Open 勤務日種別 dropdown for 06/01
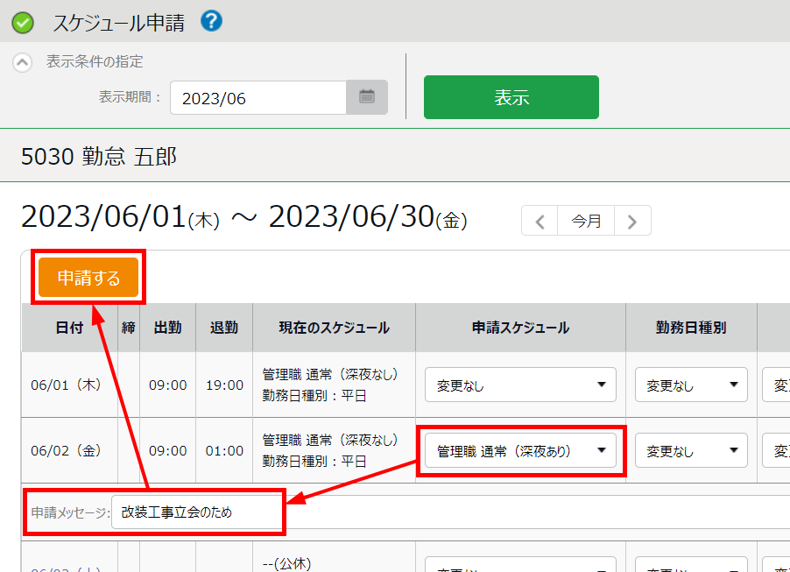Screen dimensions: 790x572 point(691,385)
